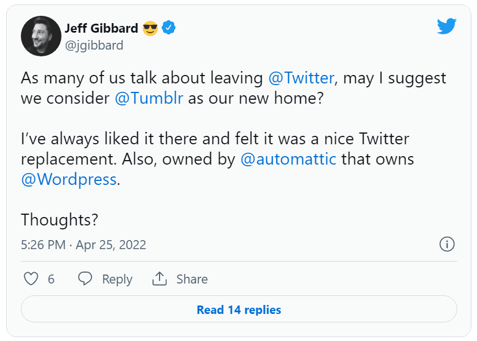
Task: Click the heart like icon
Action: (x=32, y=279)
